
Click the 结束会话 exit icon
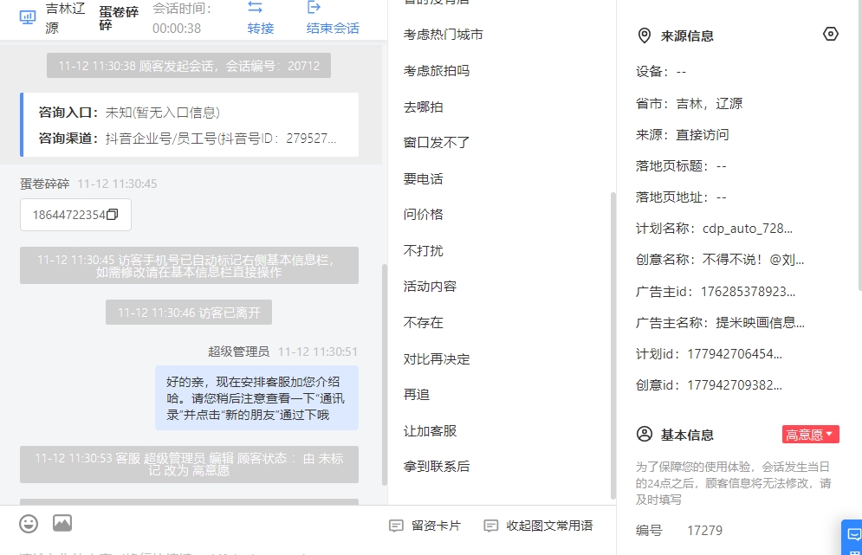pos(314,7)
